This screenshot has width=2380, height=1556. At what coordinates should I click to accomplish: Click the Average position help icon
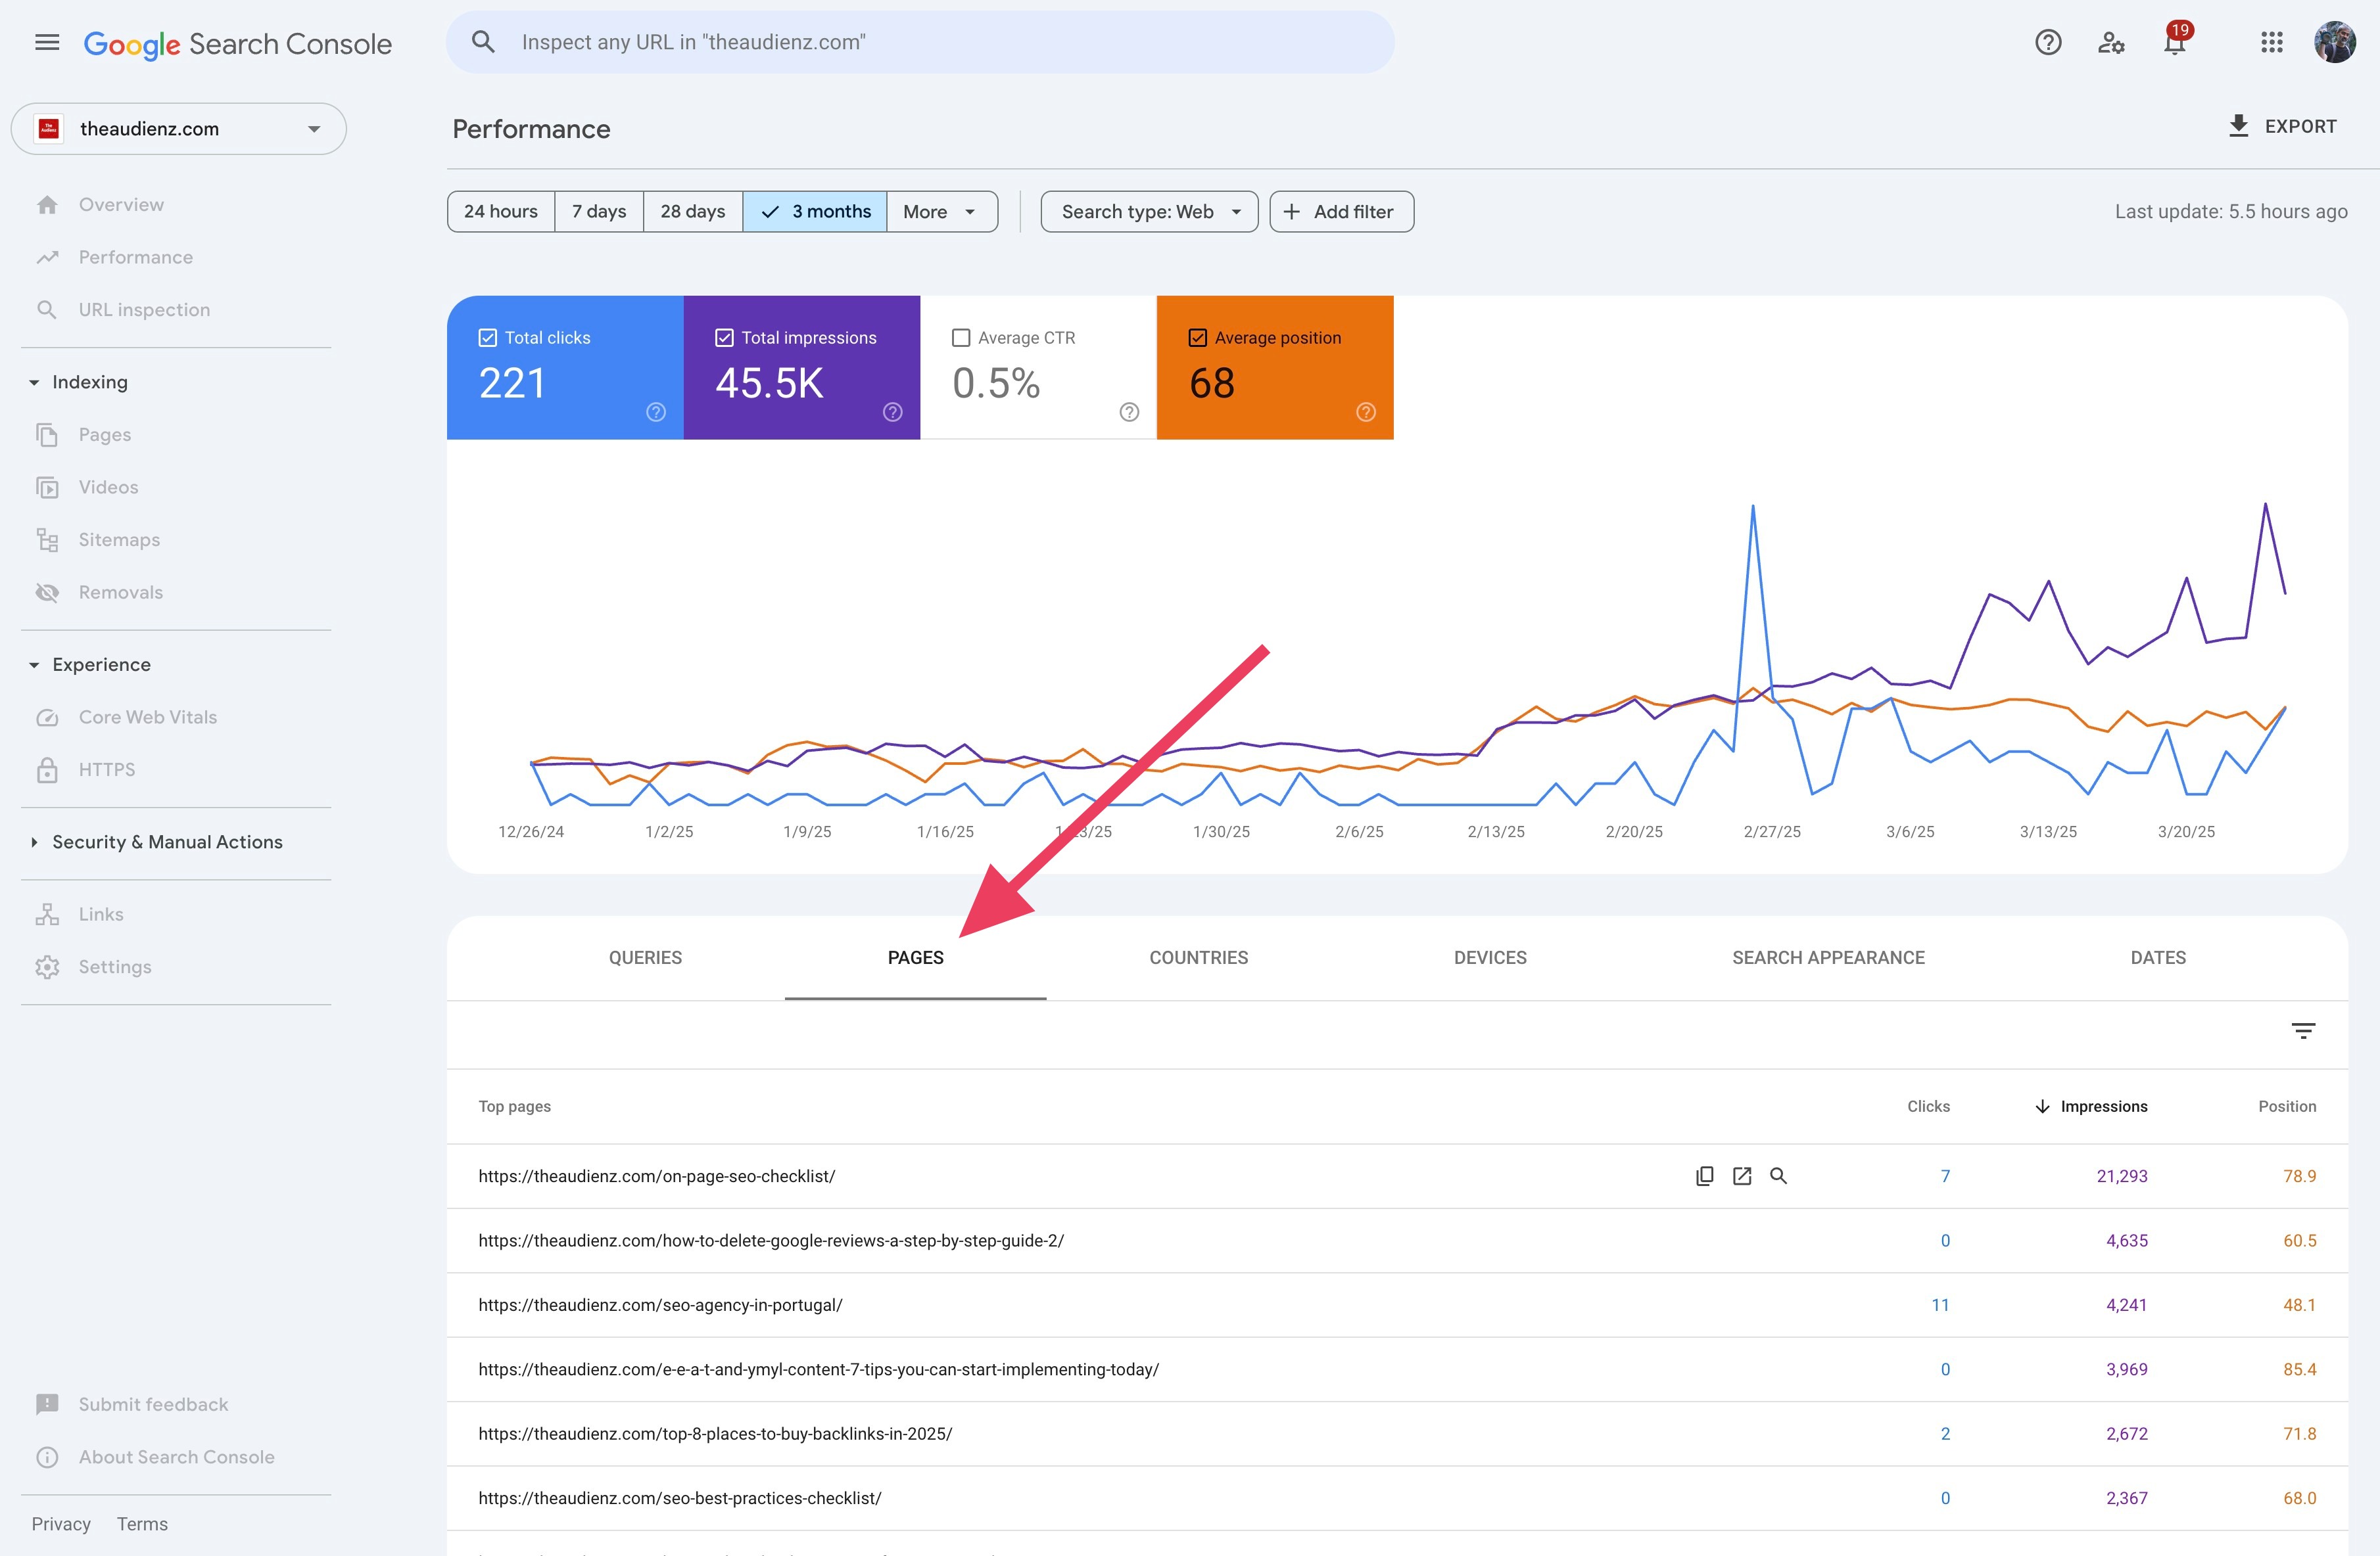pos(1366,412)
